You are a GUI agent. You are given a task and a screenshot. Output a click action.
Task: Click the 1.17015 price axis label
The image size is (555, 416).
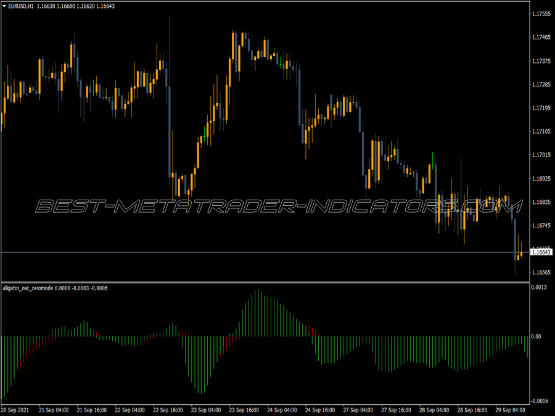541,155
